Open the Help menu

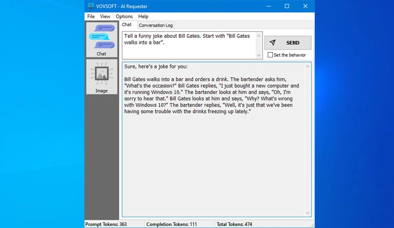[143, 16]
